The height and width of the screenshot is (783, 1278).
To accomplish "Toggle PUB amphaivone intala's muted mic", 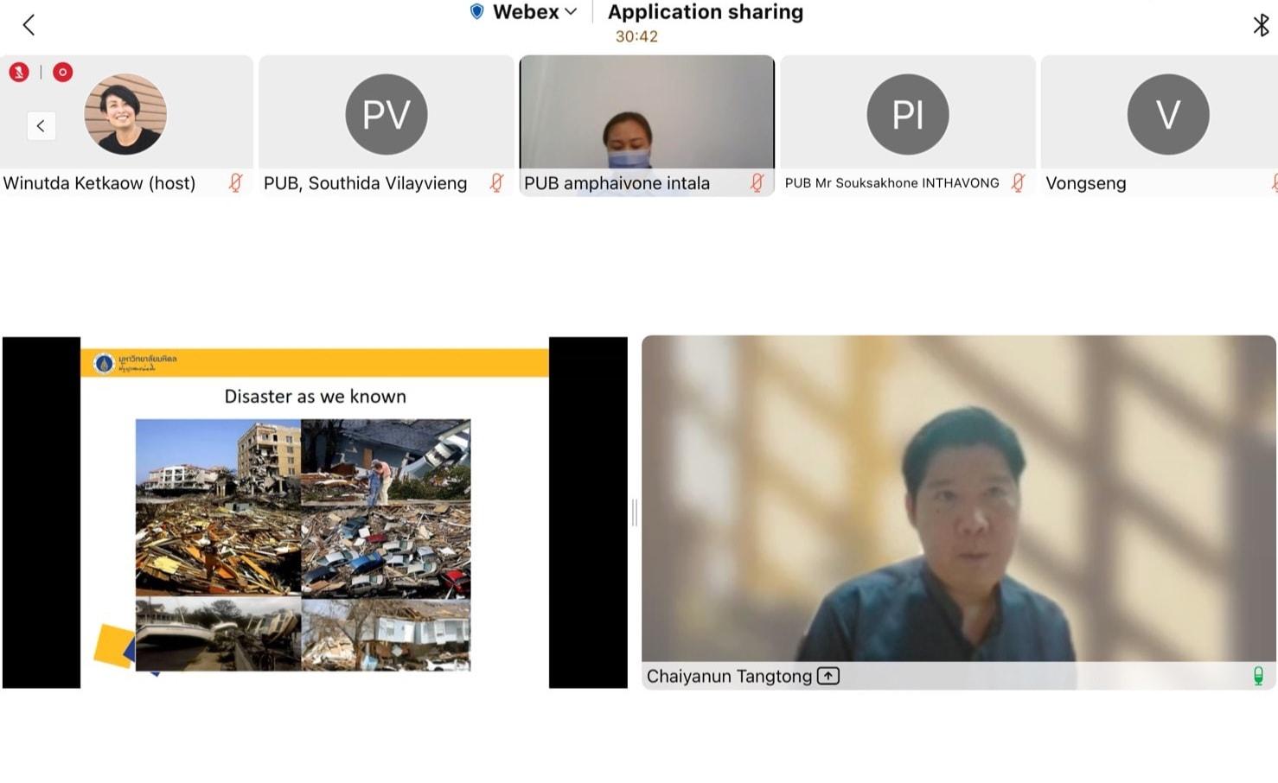I will [757, 183].
